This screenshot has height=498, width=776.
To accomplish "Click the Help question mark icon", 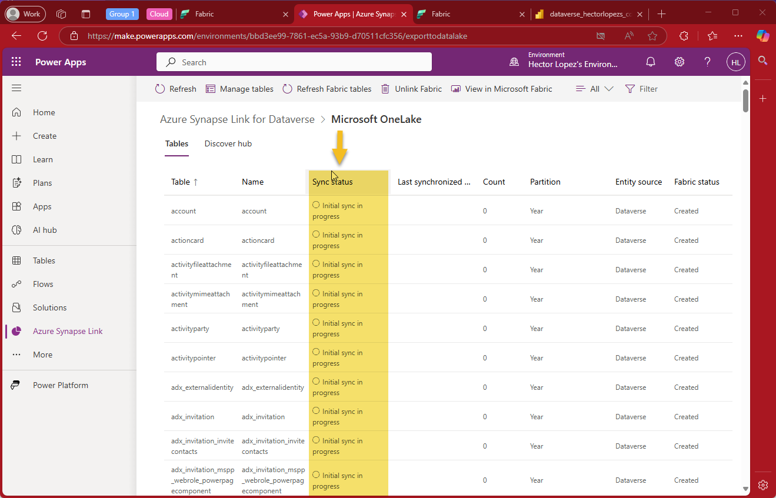I will coord(707,62).
